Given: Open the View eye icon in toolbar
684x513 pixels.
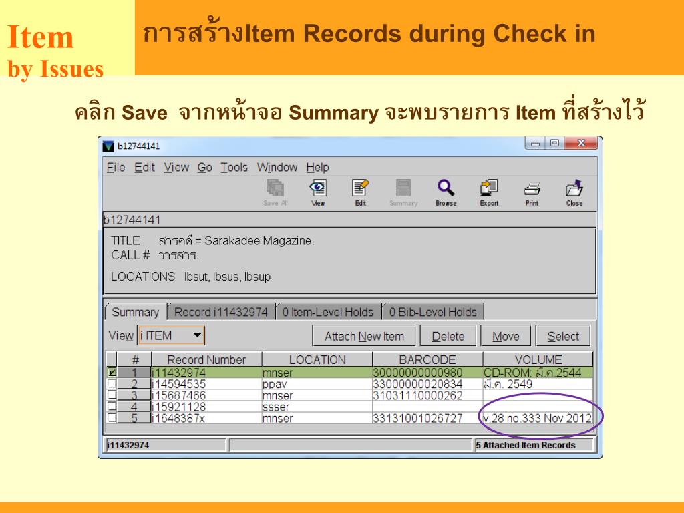Looking at the screenshot, I should click(x=317, y=192).
